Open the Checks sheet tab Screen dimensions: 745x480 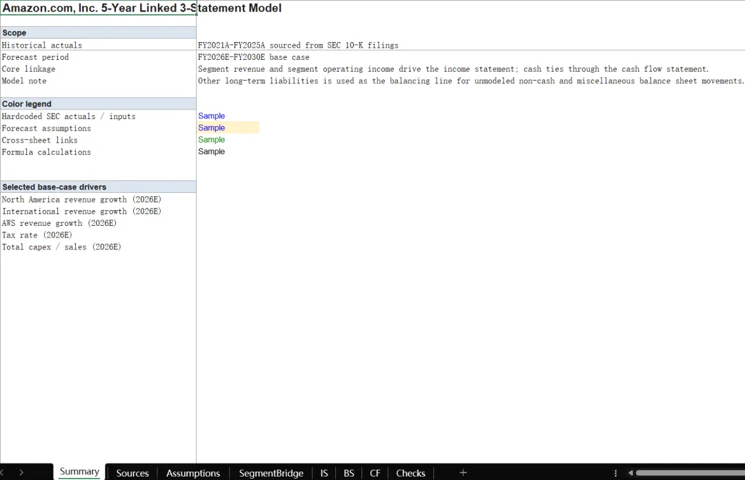[410, 473]
